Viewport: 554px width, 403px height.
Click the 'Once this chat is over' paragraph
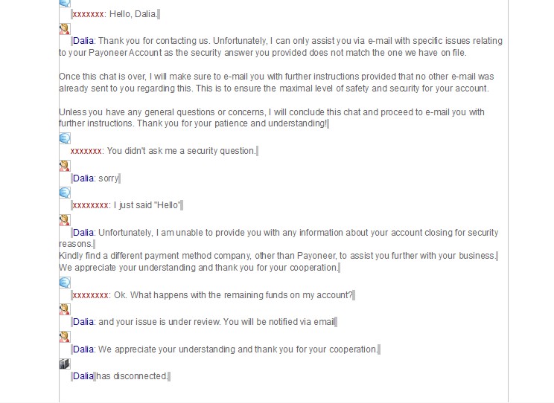pos(277,83)
